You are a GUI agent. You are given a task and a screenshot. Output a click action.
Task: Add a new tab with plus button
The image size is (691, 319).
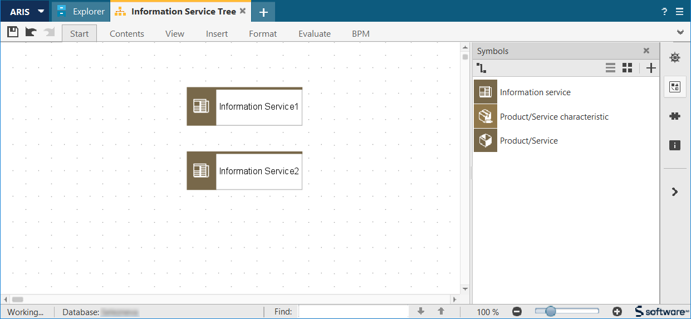[x=263, y=12]
